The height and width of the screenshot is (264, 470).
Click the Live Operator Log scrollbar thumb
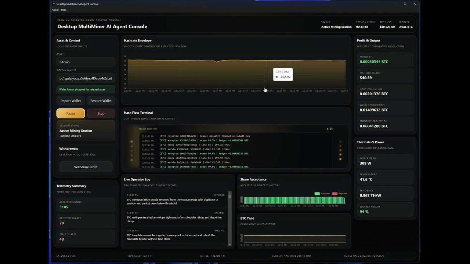[x=230, y=196]
